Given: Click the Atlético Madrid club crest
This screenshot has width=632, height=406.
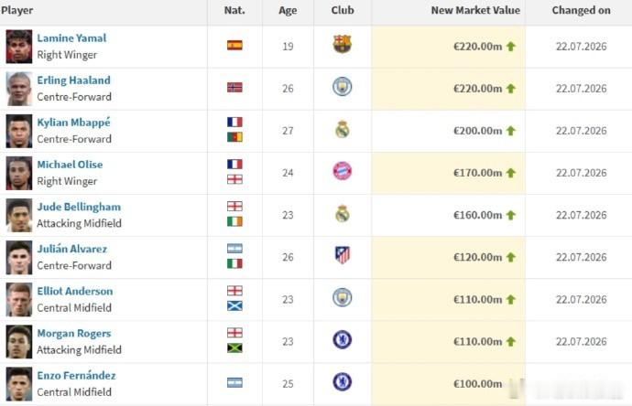Looking at the screenshot, I should point(343,255).
